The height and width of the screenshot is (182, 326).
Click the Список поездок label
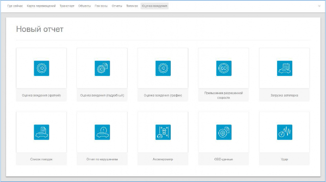point(41,159)
